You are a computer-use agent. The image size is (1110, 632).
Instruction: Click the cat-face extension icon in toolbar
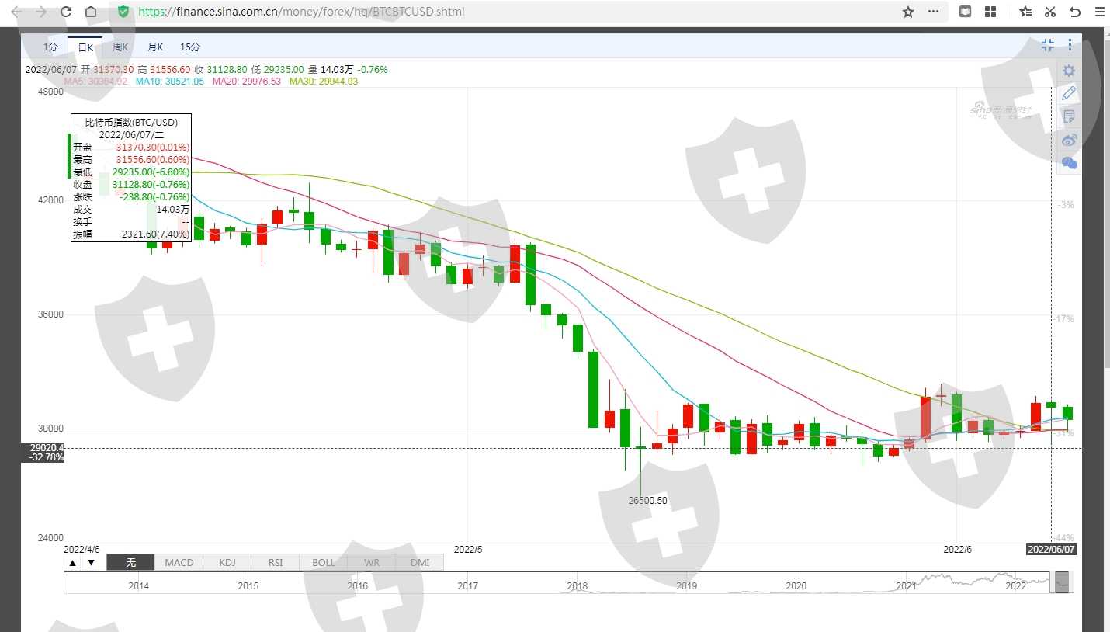coord(965,12)
